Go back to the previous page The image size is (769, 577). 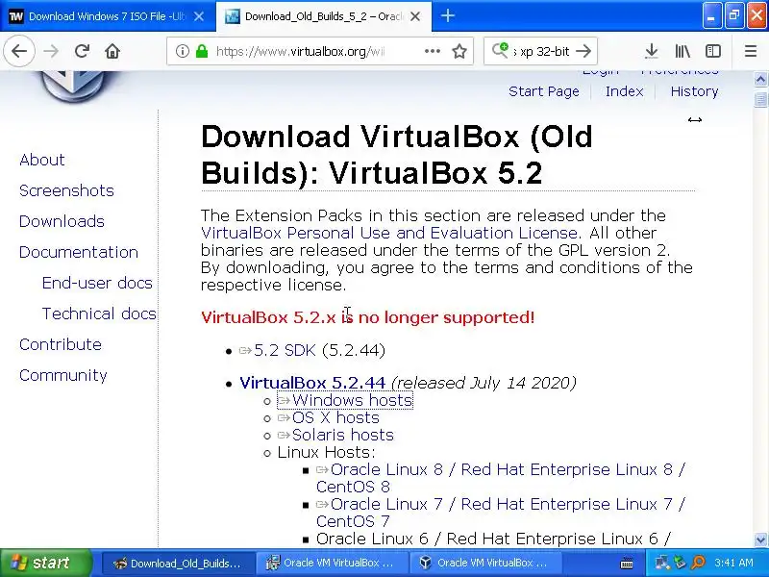19,51
